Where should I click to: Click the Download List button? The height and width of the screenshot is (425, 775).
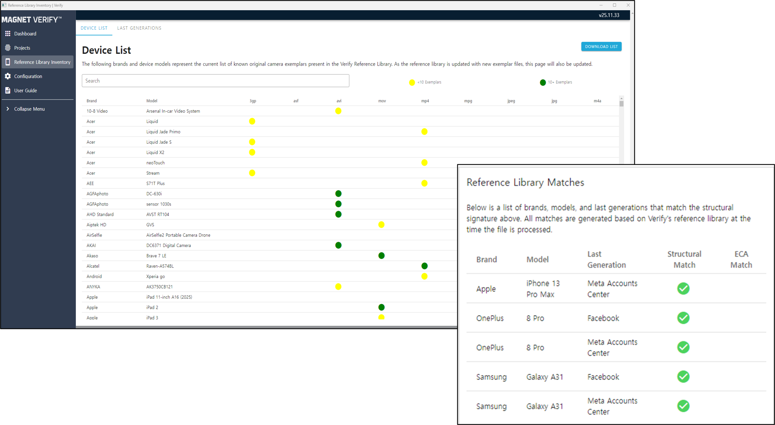pyautogui.click(x=601, y=47)
